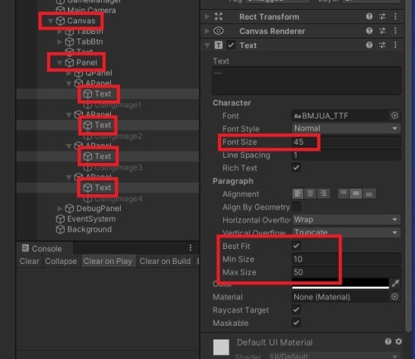The width and height of the screenshot is (415, 359).
Task: Toggle the Rich Text checkbox
Action: [297, 167]
